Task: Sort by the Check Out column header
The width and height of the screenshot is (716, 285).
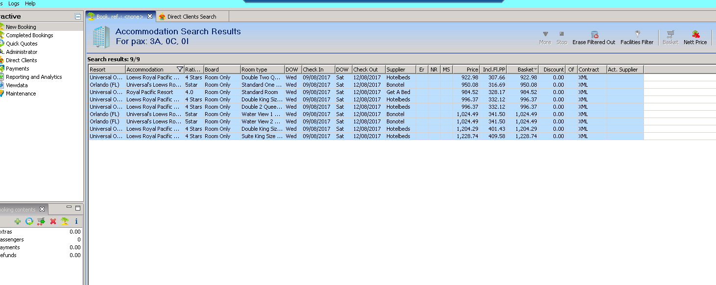Action: pos(369,70)
